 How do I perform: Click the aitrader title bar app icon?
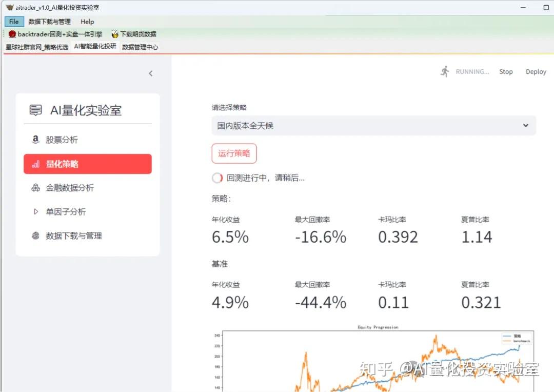coord(8,7)
